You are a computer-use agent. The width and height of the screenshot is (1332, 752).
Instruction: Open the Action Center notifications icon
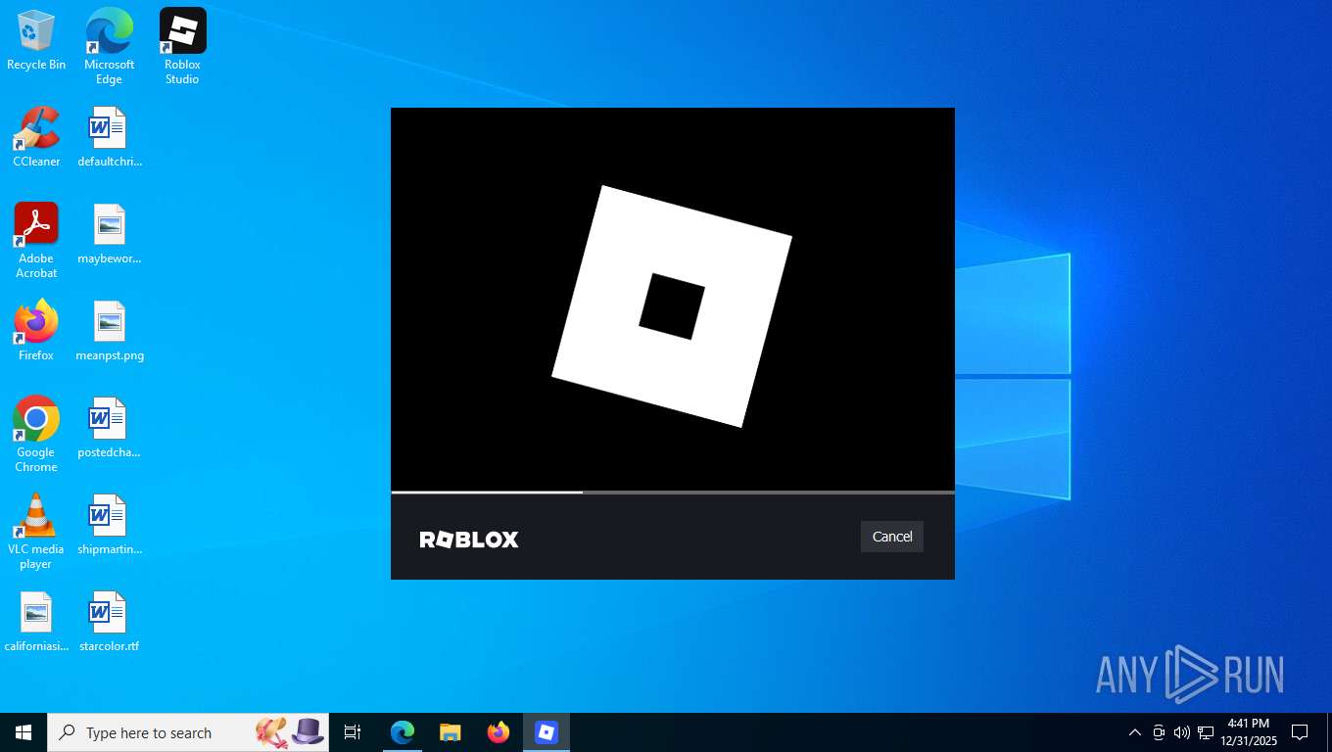click(1301, 732)
